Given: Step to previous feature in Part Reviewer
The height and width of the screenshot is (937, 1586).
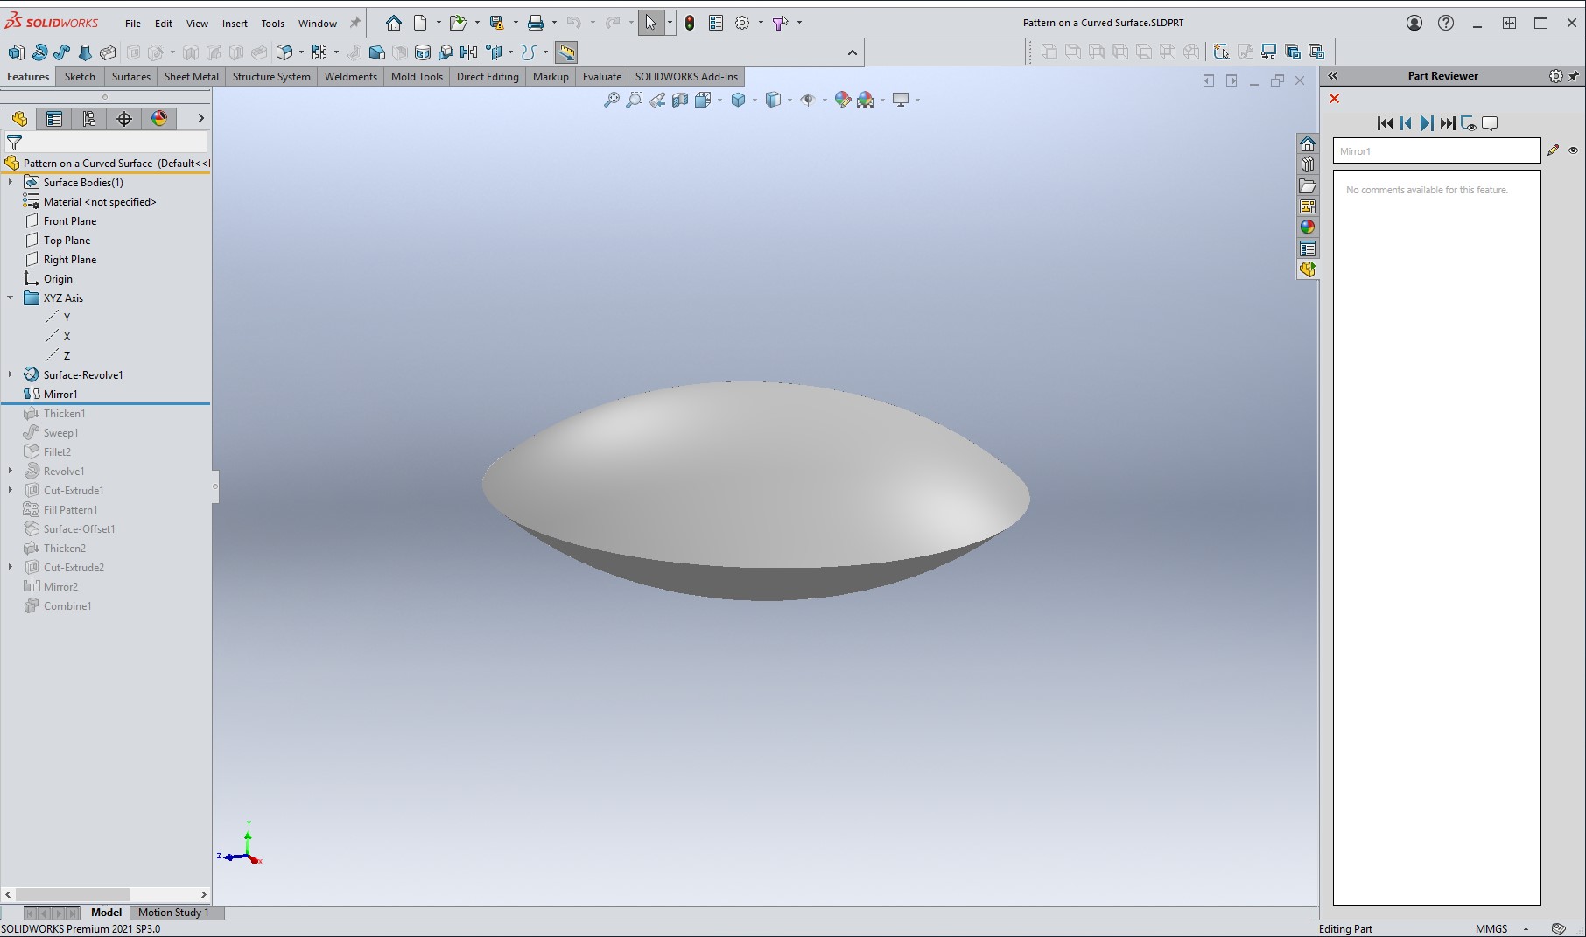Looking at the screenshot, I should pos(1406,123).
